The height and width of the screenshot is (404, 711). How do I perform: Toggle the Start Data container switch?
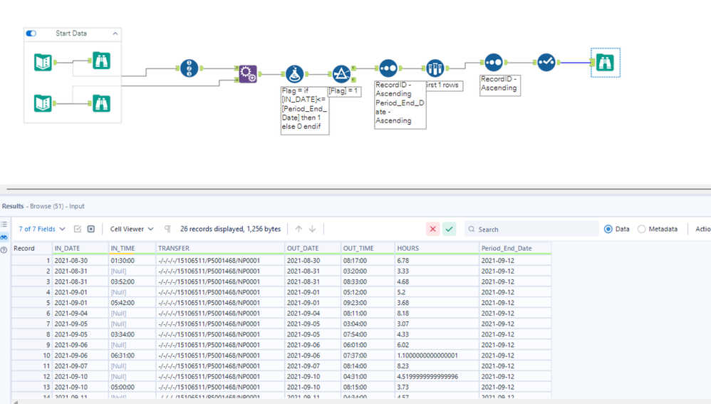tap(31, 33)
